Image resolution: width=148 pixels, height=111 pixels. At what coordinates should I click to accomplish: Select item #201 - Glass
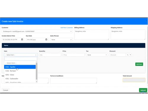coord(20,75)
